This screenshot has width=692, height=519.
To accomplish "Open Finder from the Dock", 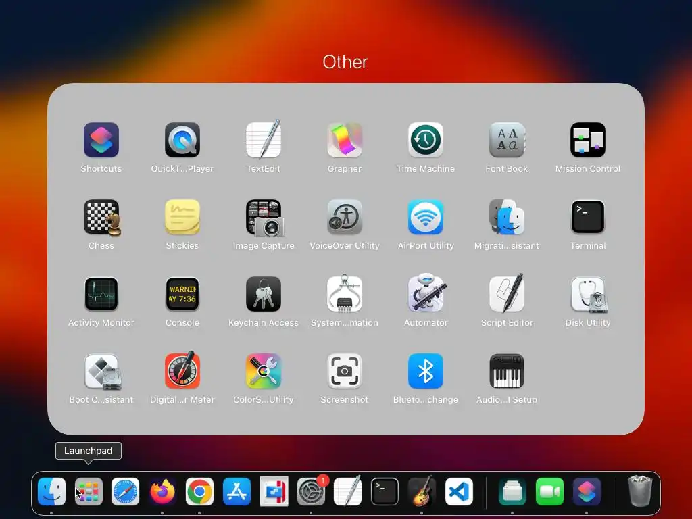I will (51, 491).
